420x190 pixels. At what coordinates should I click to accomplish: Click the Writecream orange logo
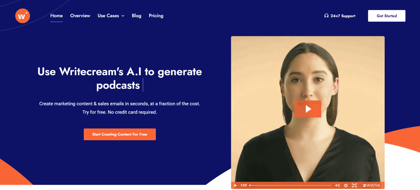(23, 16)
